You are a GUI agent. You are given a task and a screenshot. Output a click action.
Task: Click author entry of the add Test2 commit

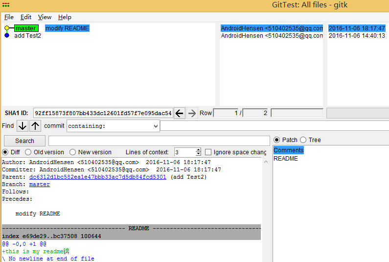pos(272,36)
